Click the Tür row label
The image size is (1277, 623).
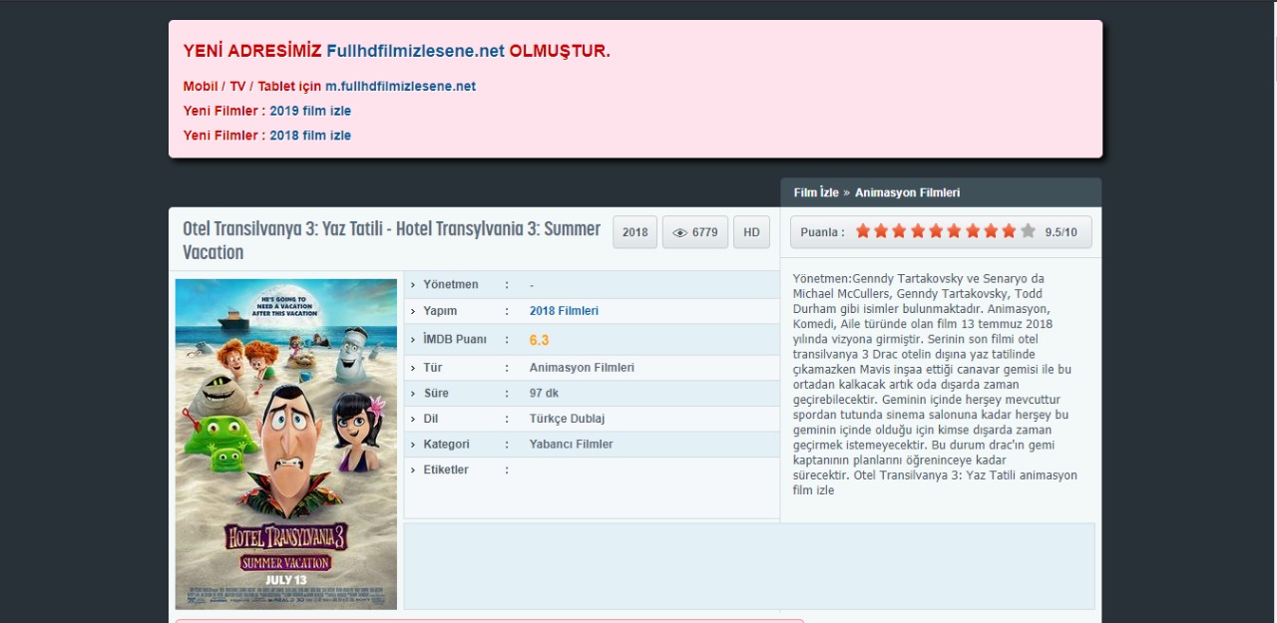pyautogui.click(x=432, y=368)
